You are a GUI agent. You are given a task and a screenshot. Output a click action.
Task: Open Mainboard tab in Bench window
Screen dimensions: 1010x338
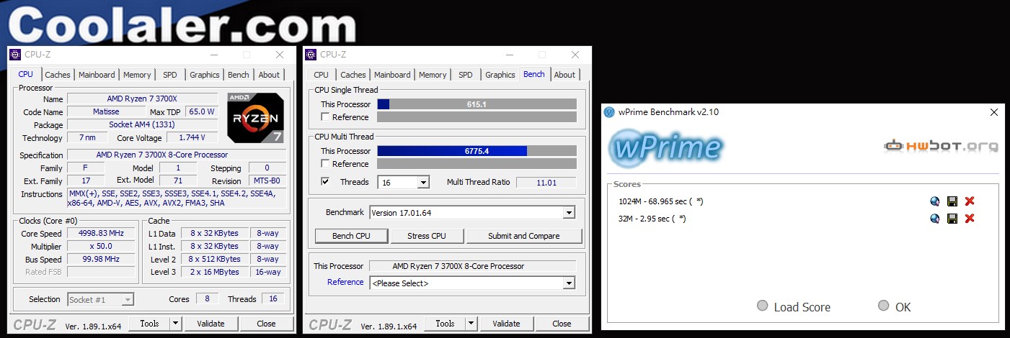coord(392,75)
